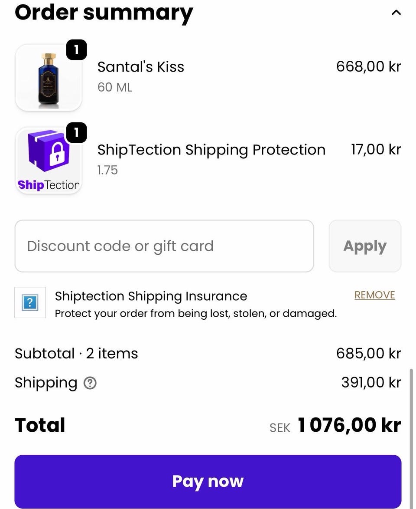Focus the discount code or gift card field
The image size is (416, 509).
(164, 246)
